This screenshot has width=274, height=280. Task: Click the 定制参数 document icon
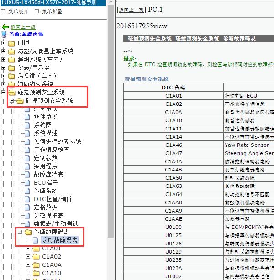(x=27, y=158)
